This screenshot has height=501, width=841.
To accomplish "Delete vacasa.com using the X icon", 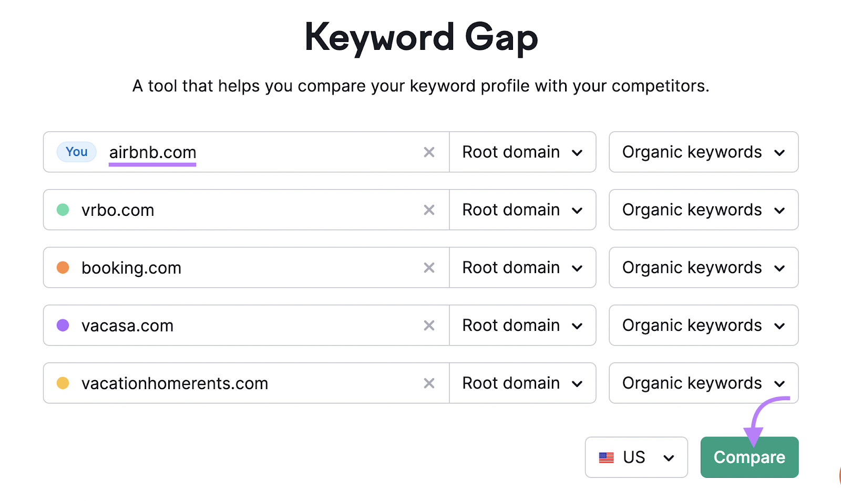I will pos(429,325).
